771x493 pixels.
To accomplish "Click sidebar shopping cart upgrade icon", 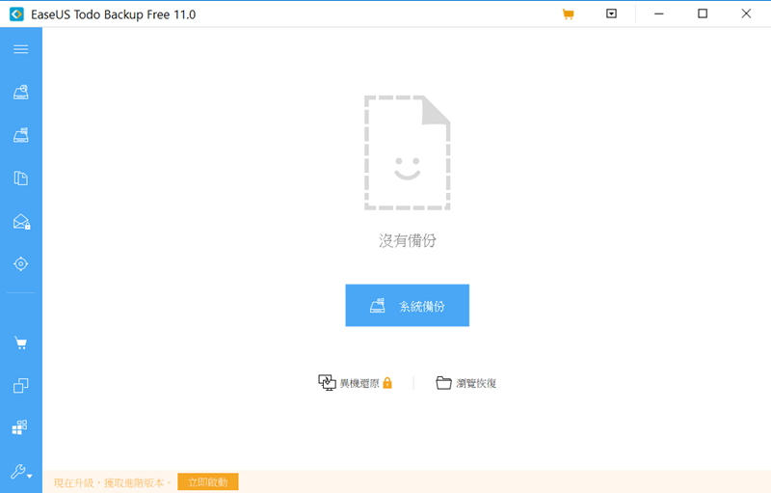I will click(x=20, y=342).
